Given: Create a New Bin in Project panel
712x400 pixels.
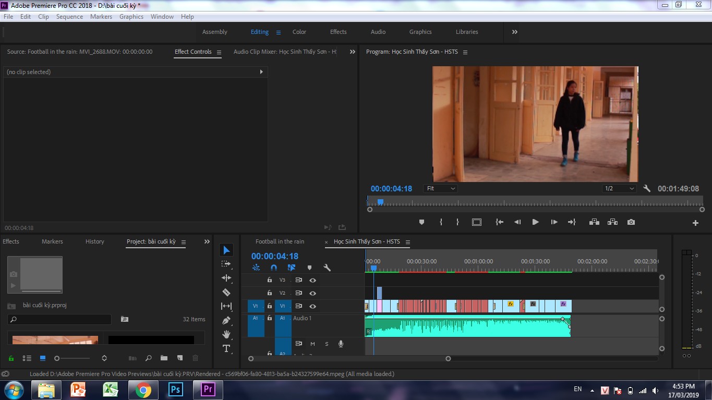Looking at the screenshot, I should [x=164, y=358].
